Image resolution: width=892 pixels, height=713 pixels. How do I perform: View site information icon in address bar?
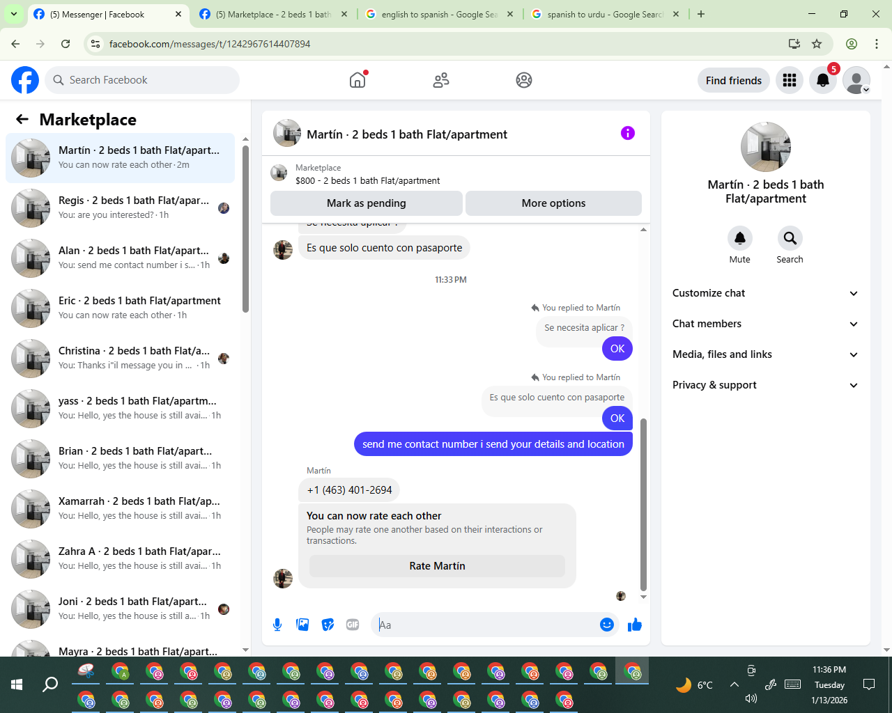(x=96, y=44)
